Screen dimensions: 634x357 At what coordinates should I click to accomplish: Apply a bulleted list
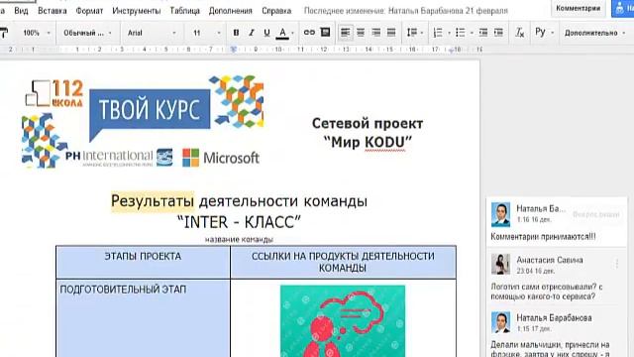pos(460,33)
